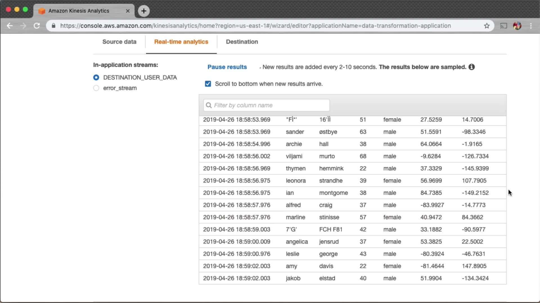Screen dimensions: 540x303
Task: Click the padlock site info icon
Action: pyautogui.click(x=53, y=26)
